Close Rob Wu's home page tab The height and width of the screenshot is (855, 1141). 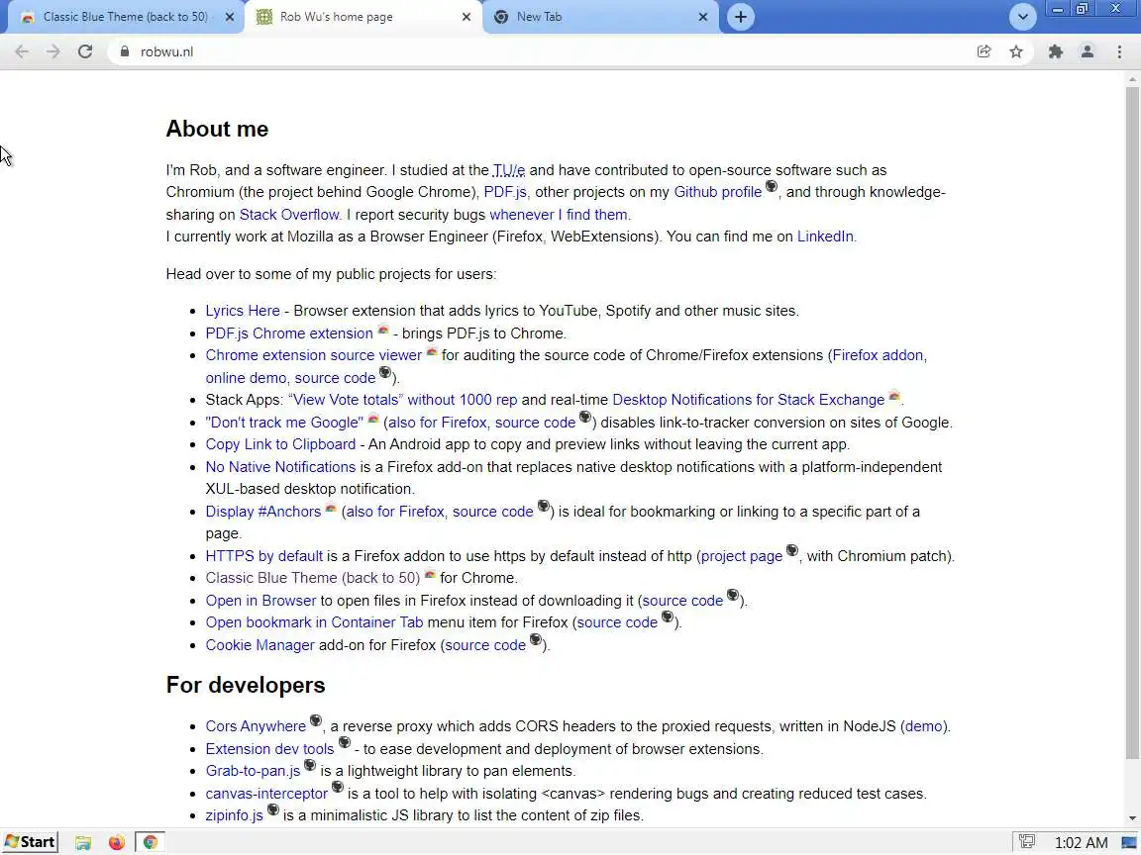[467, 17]
